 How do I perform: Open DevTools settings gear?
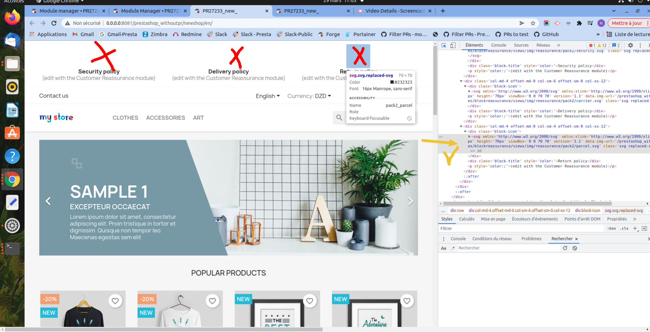click(631, 45)
